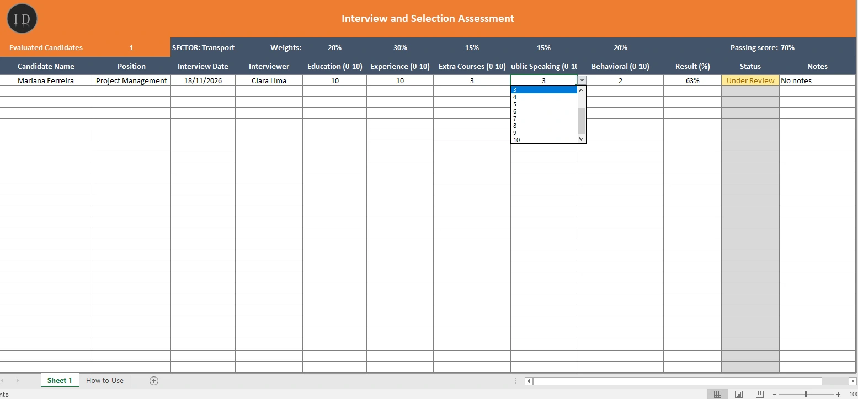Adjust the zoom slider handle
Viewport: 858px width, 399px height.
click(806, 395)
